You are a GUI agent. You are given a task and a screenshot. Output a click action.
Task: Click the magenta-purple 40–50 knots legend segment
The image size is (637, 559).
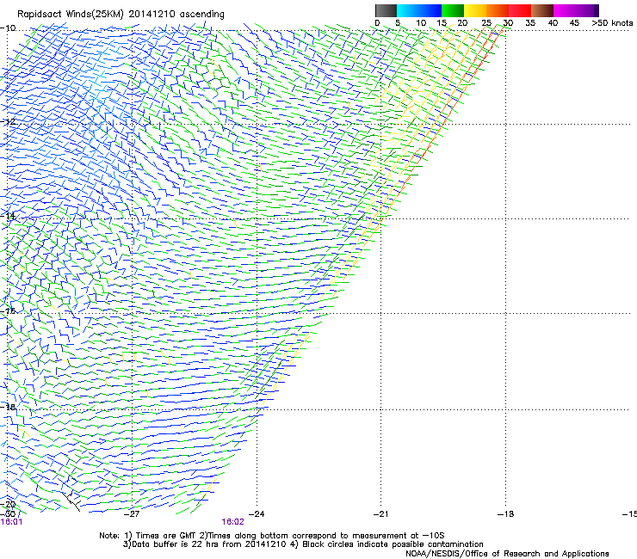576,10
